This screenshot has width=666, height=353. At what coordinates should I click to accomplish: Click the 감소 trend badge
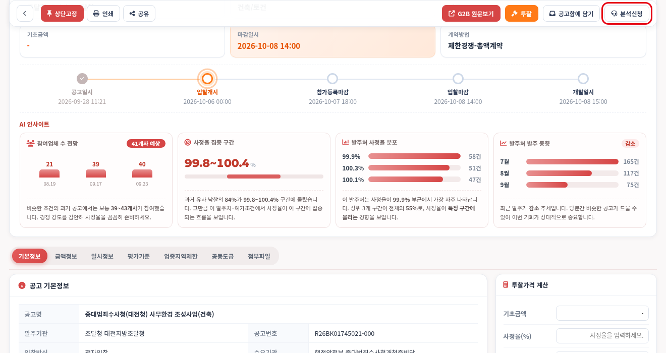(630, 143)
